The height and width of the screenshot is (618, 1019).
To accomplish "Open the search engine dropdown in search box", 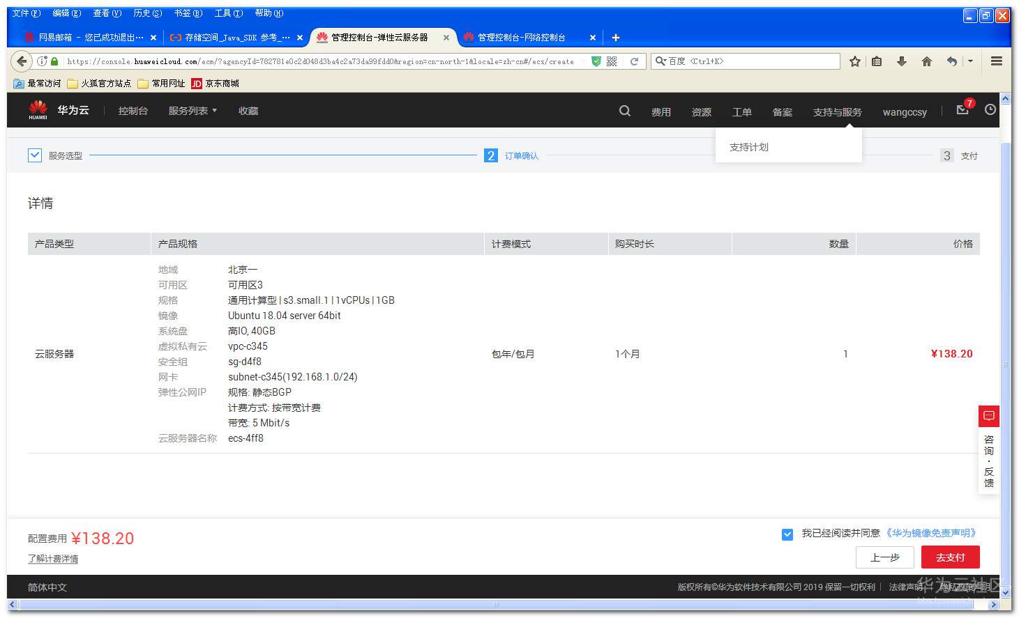I will coord(661,61).
